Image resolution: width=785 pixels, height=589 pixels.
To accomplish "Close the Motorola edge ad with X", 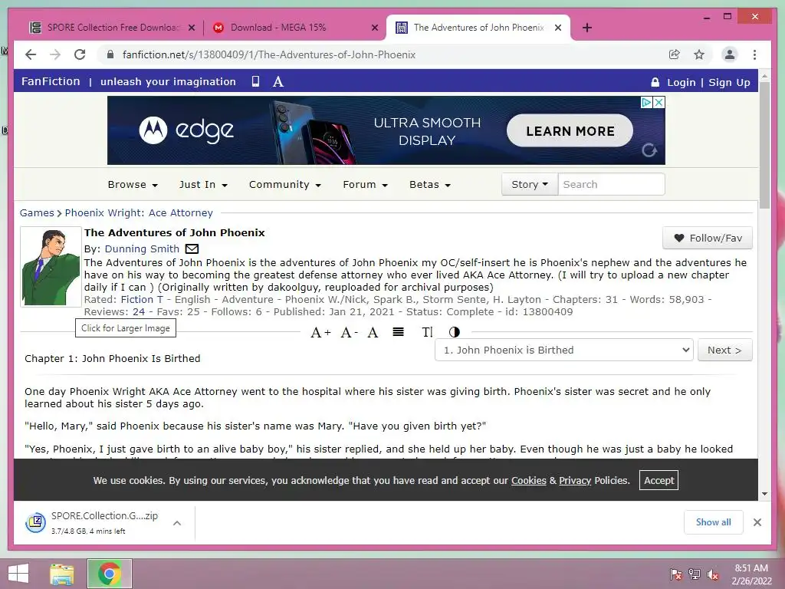I will coord(659,102).
